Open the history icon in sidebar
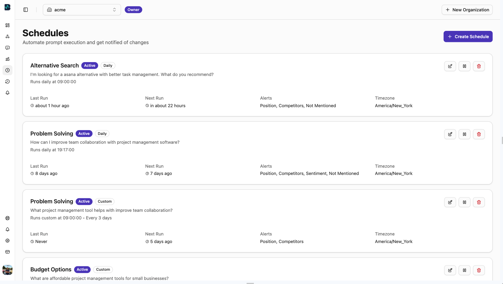The image size is (503, 284). click(8, 82)
